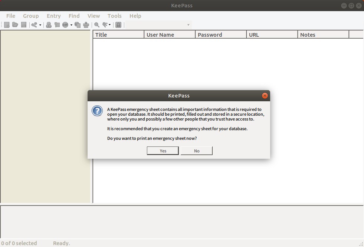
Task: Click the Perform Auto-Type icon
Action: [x=86, y=25]
